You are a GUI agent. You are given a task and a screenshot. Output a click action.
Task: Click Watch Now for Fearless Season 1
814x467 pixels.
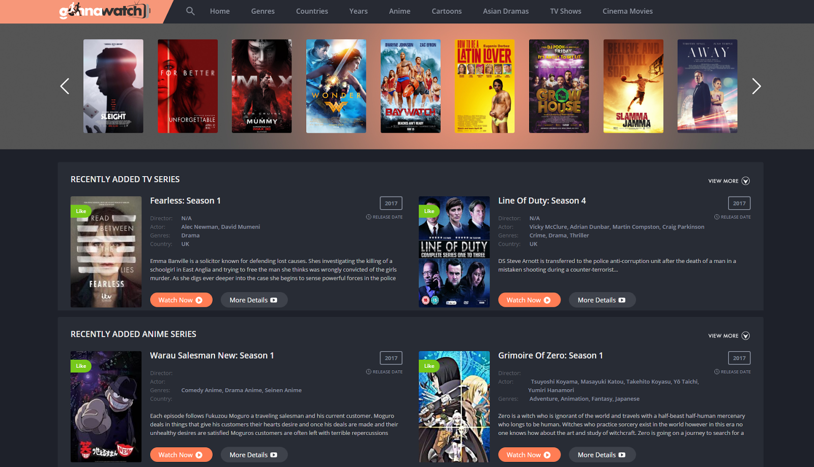coord(181,300)
